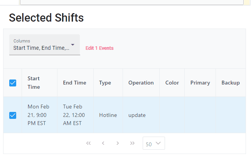Deselect the Hotline shift row checkbox
Screen dimensions: 251x159
click(x=13, y=115)
